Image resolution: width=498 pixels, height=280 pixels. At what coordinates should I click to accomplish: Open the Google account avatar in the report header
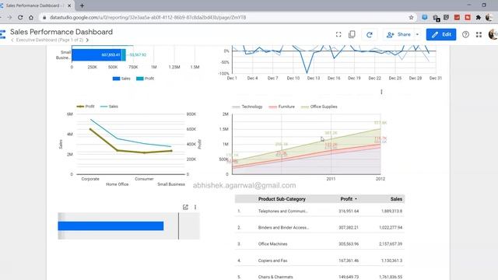click(493, 34)
